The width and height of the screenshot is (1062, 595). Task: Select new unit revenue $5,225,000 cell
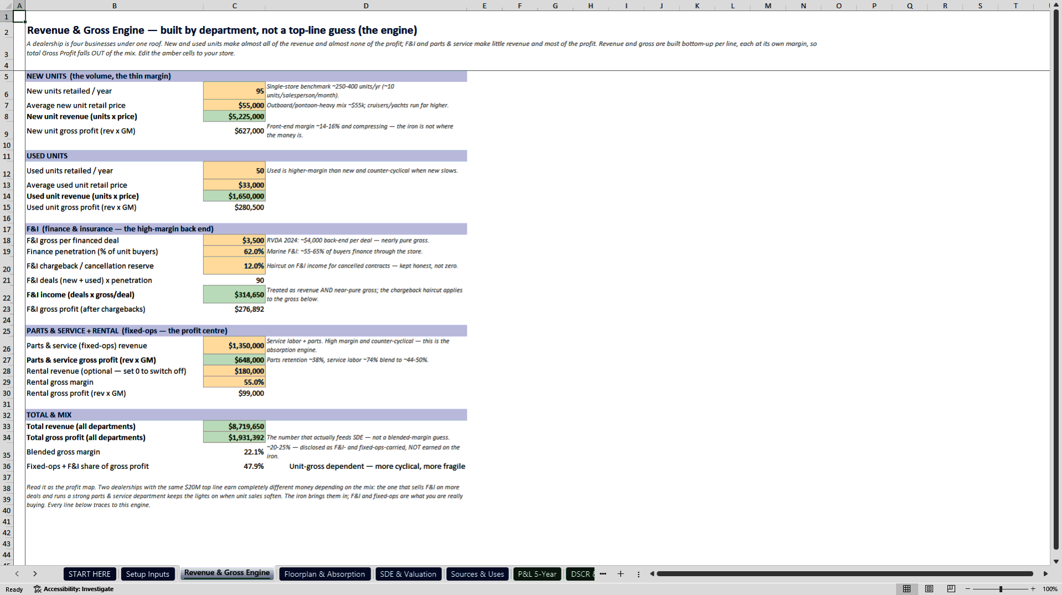point(235,116)
